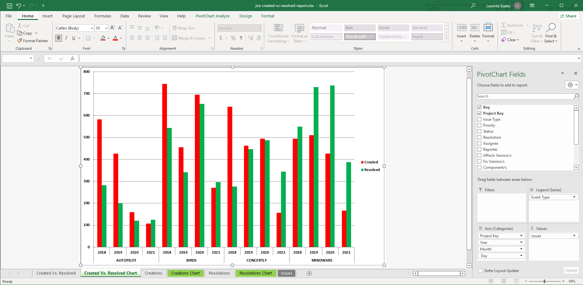
Task: Expand the Event Type legend dropdown
Action: point(574,197)
